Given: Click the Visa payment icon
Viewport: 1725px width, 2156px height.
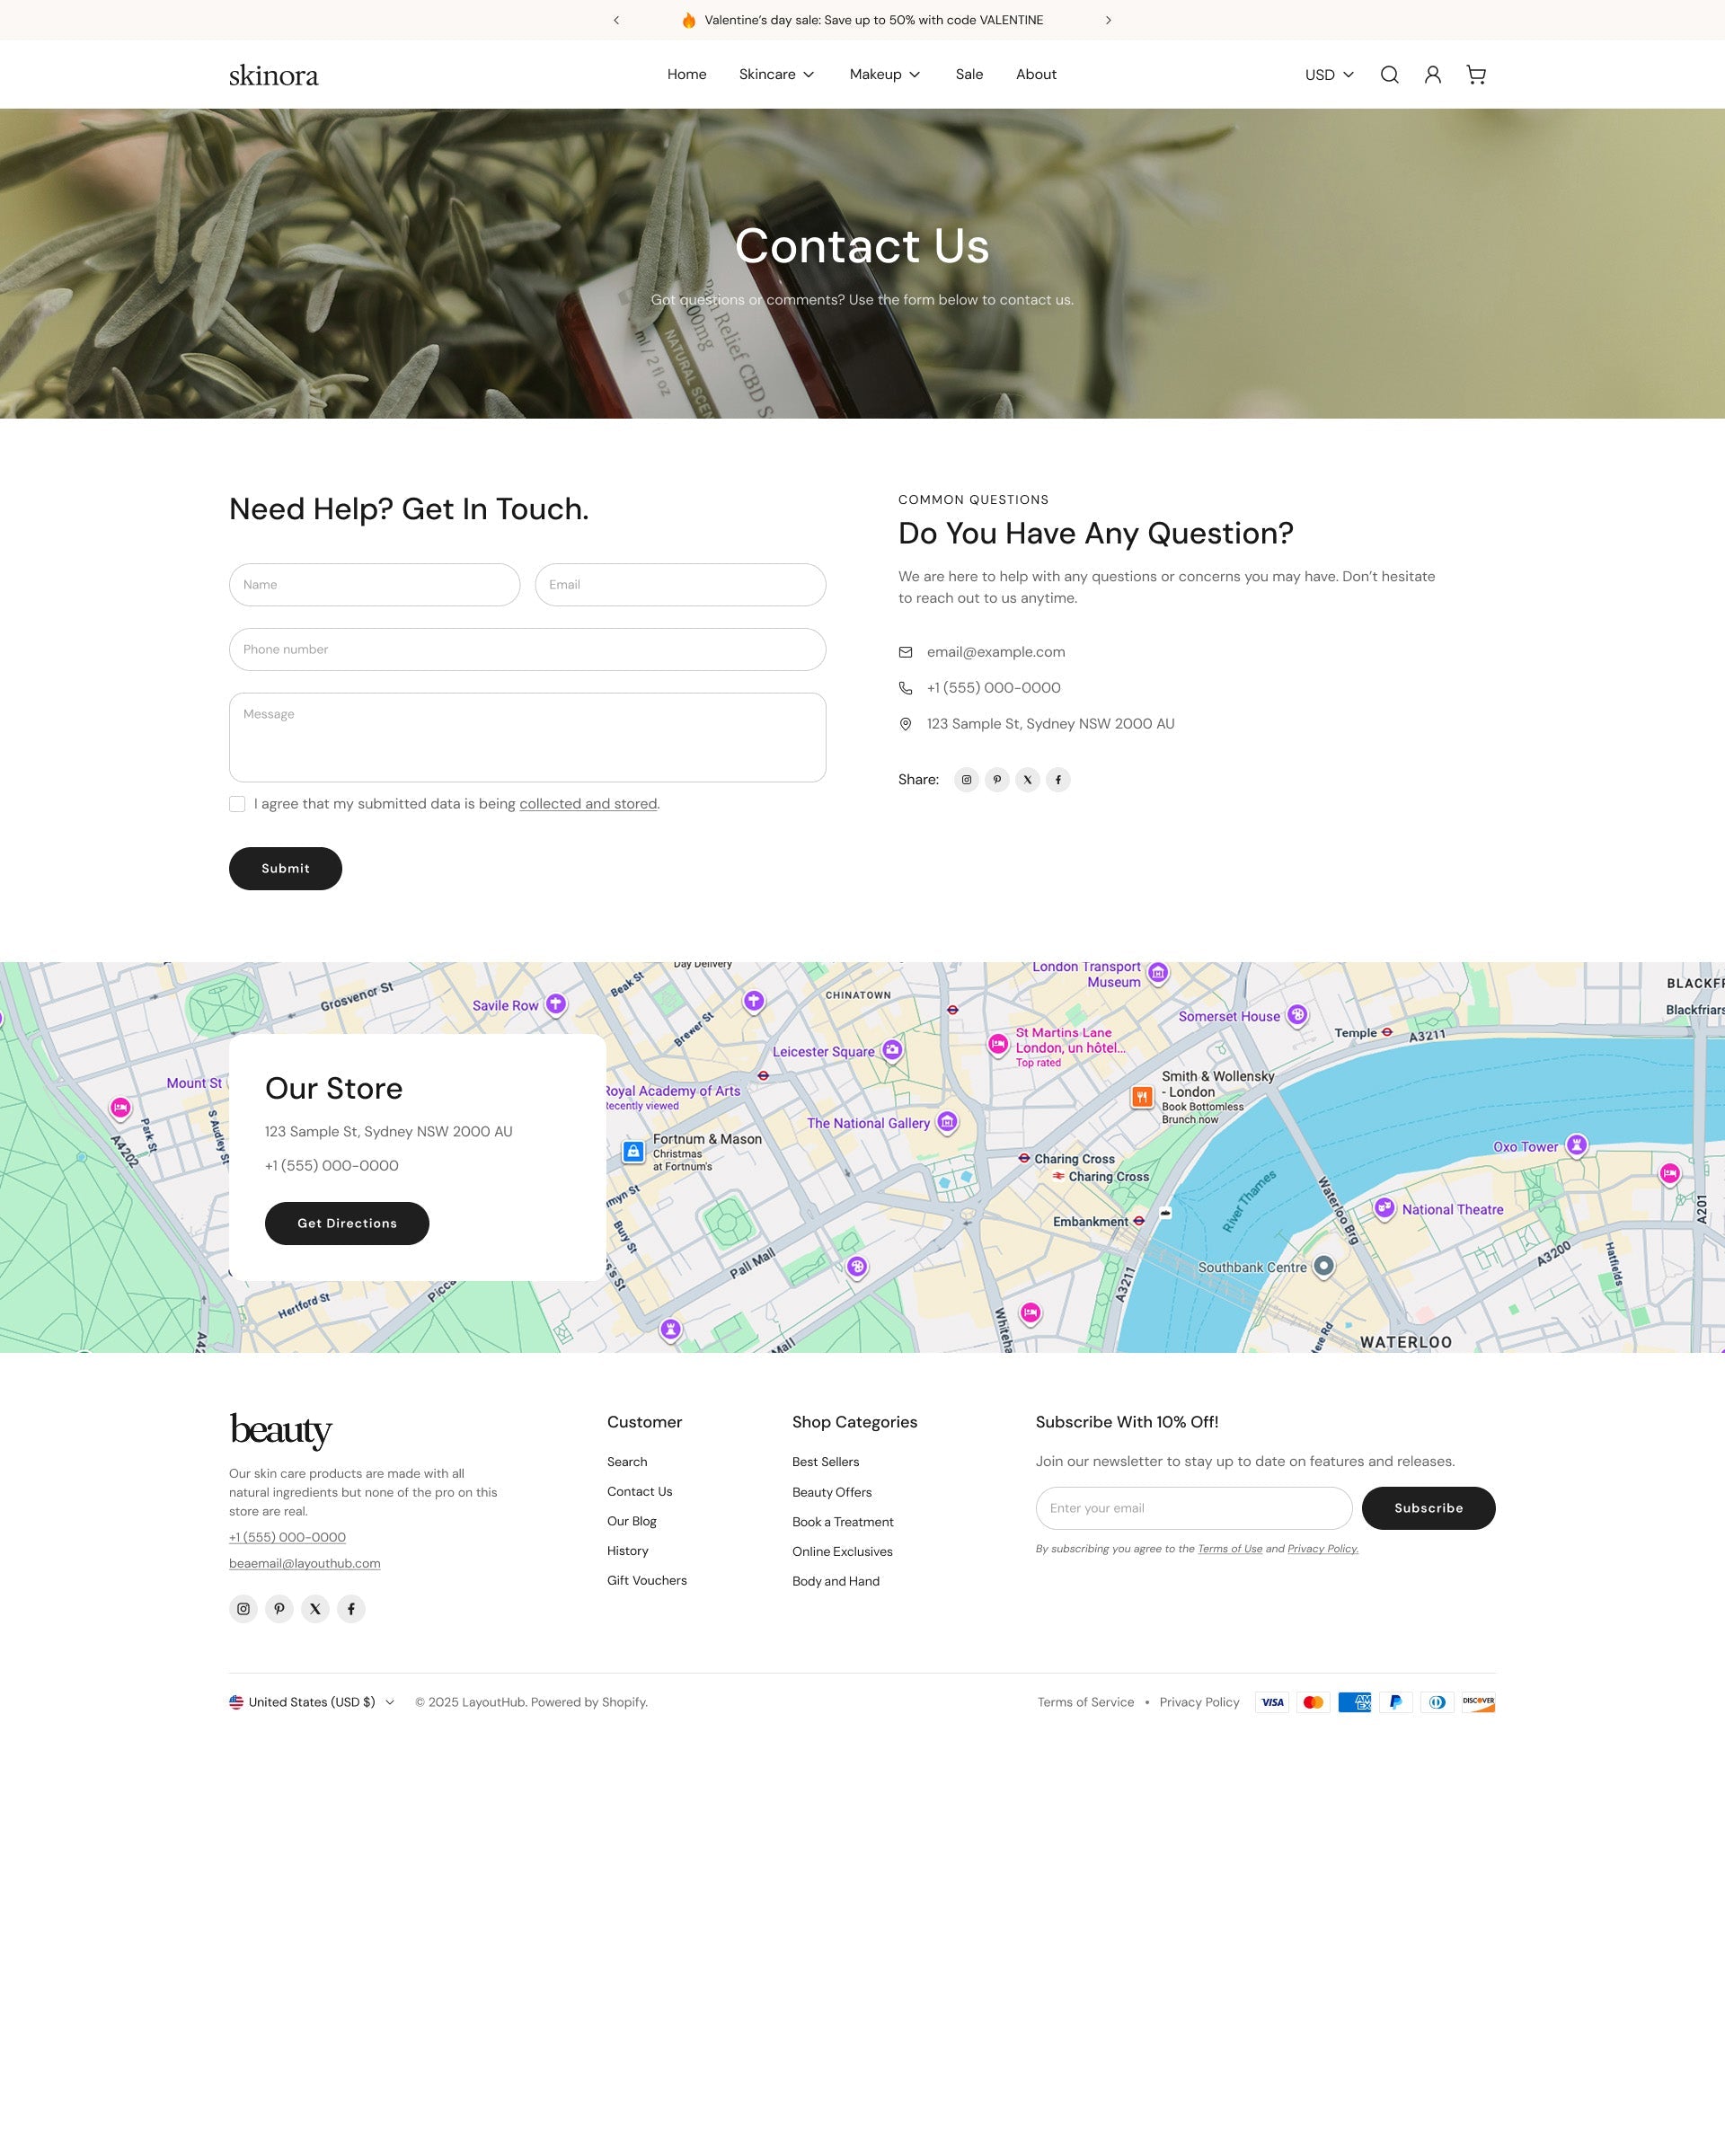Looking at the screenshot, I should (1272, 1702).
